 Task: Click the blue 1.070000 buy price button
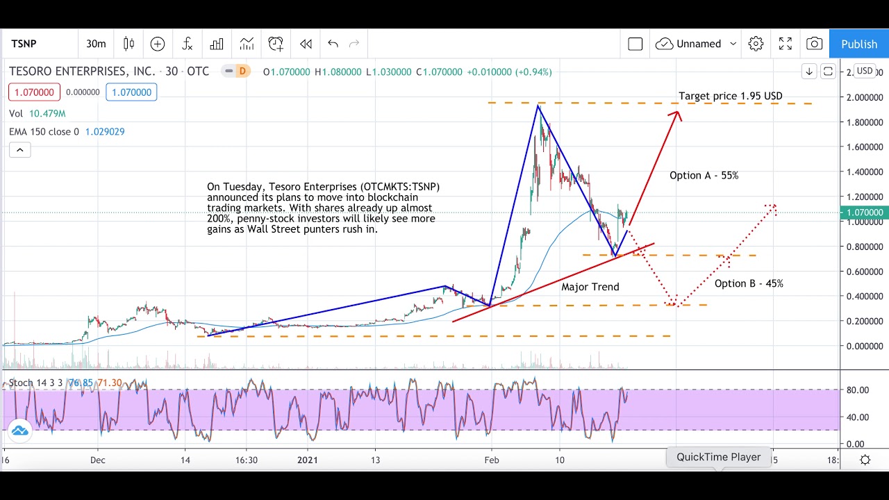tap(131, 92)
